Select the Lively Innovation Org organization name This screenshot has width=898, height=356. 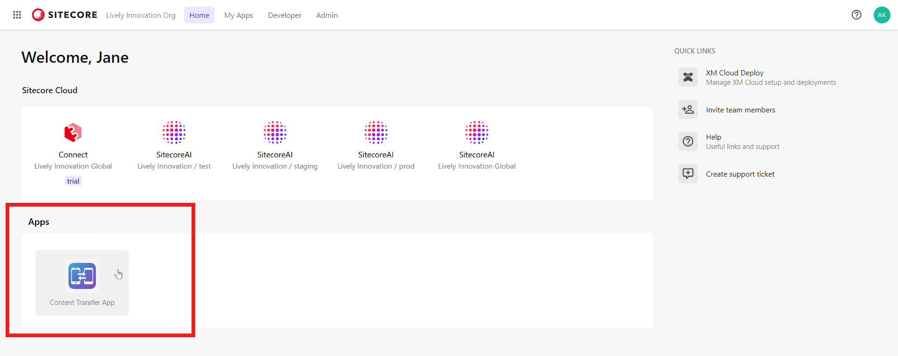(x=141, y=15)
